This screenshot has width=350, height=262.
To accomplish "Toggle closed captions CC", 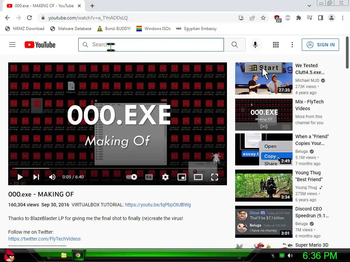I will pos(149,177).
